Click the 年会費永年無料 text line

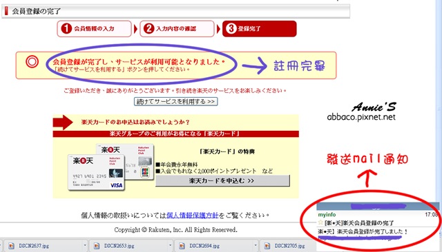[179, 165]
